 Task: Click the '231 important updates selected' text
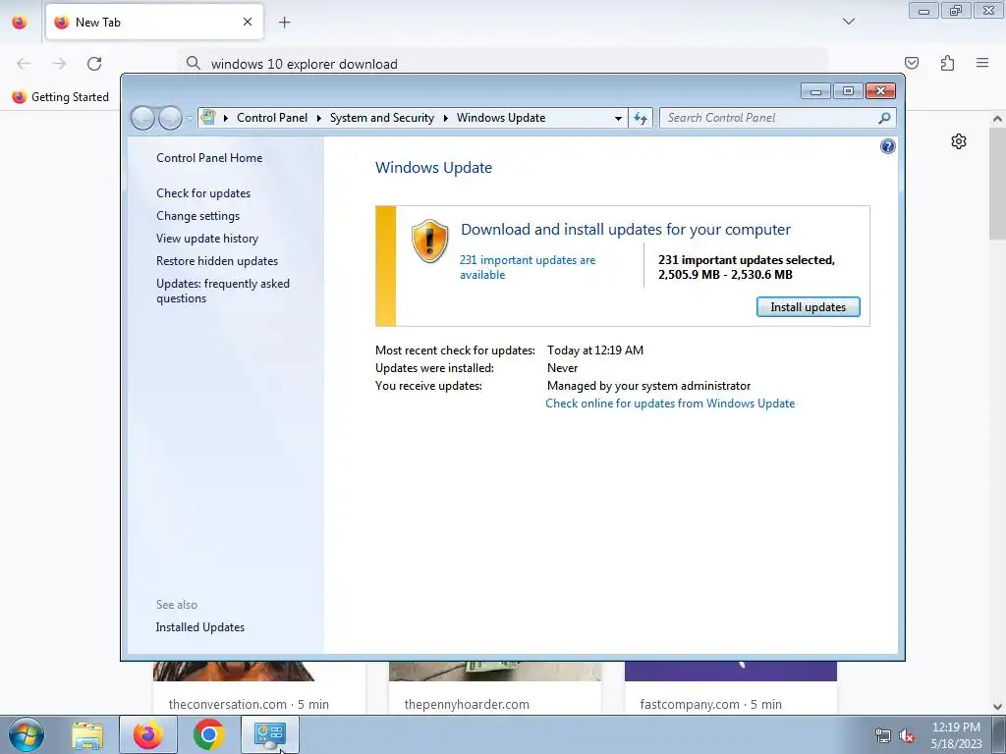pyautogui.click(x=747, y=260)
